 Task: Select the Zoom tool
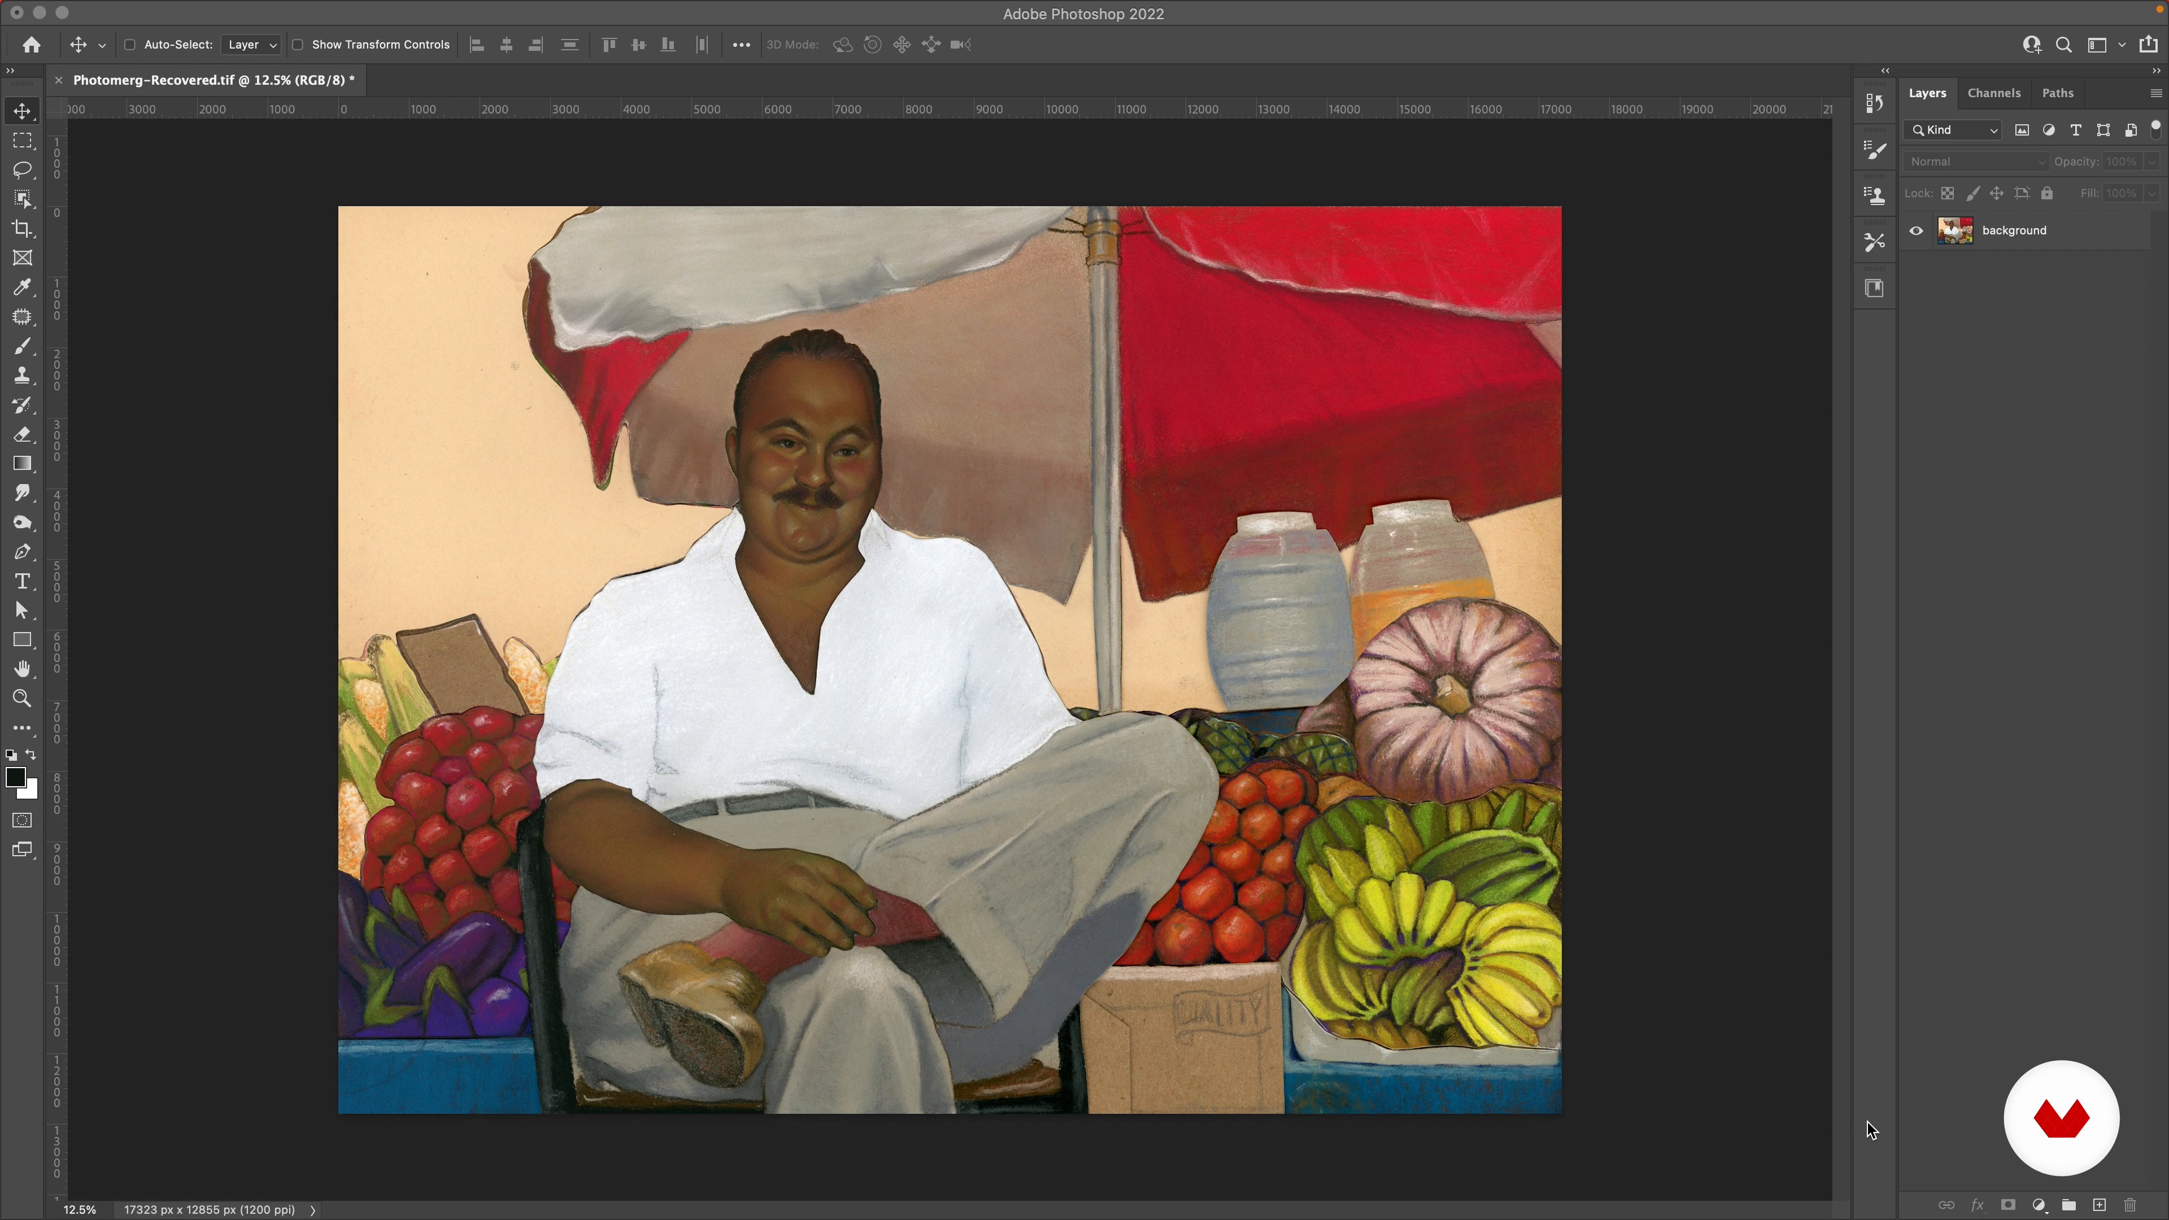[x=23, y=699]
